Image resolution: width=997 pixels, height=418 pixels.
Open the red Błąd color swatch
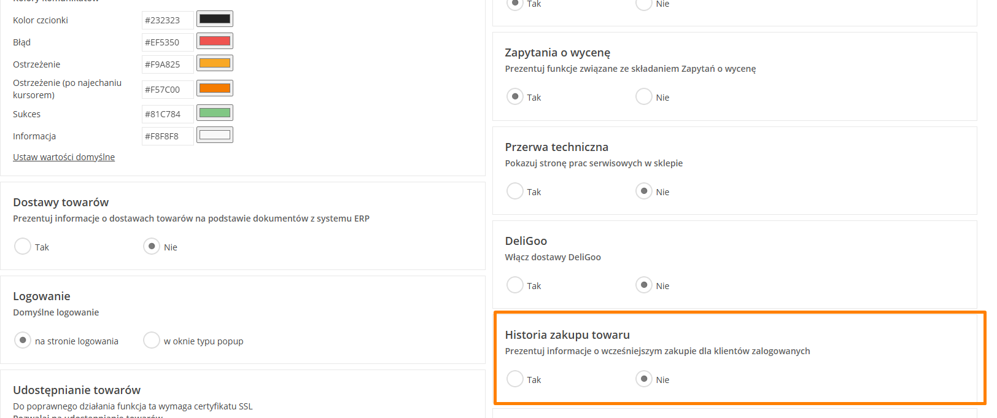pos(215,41)
